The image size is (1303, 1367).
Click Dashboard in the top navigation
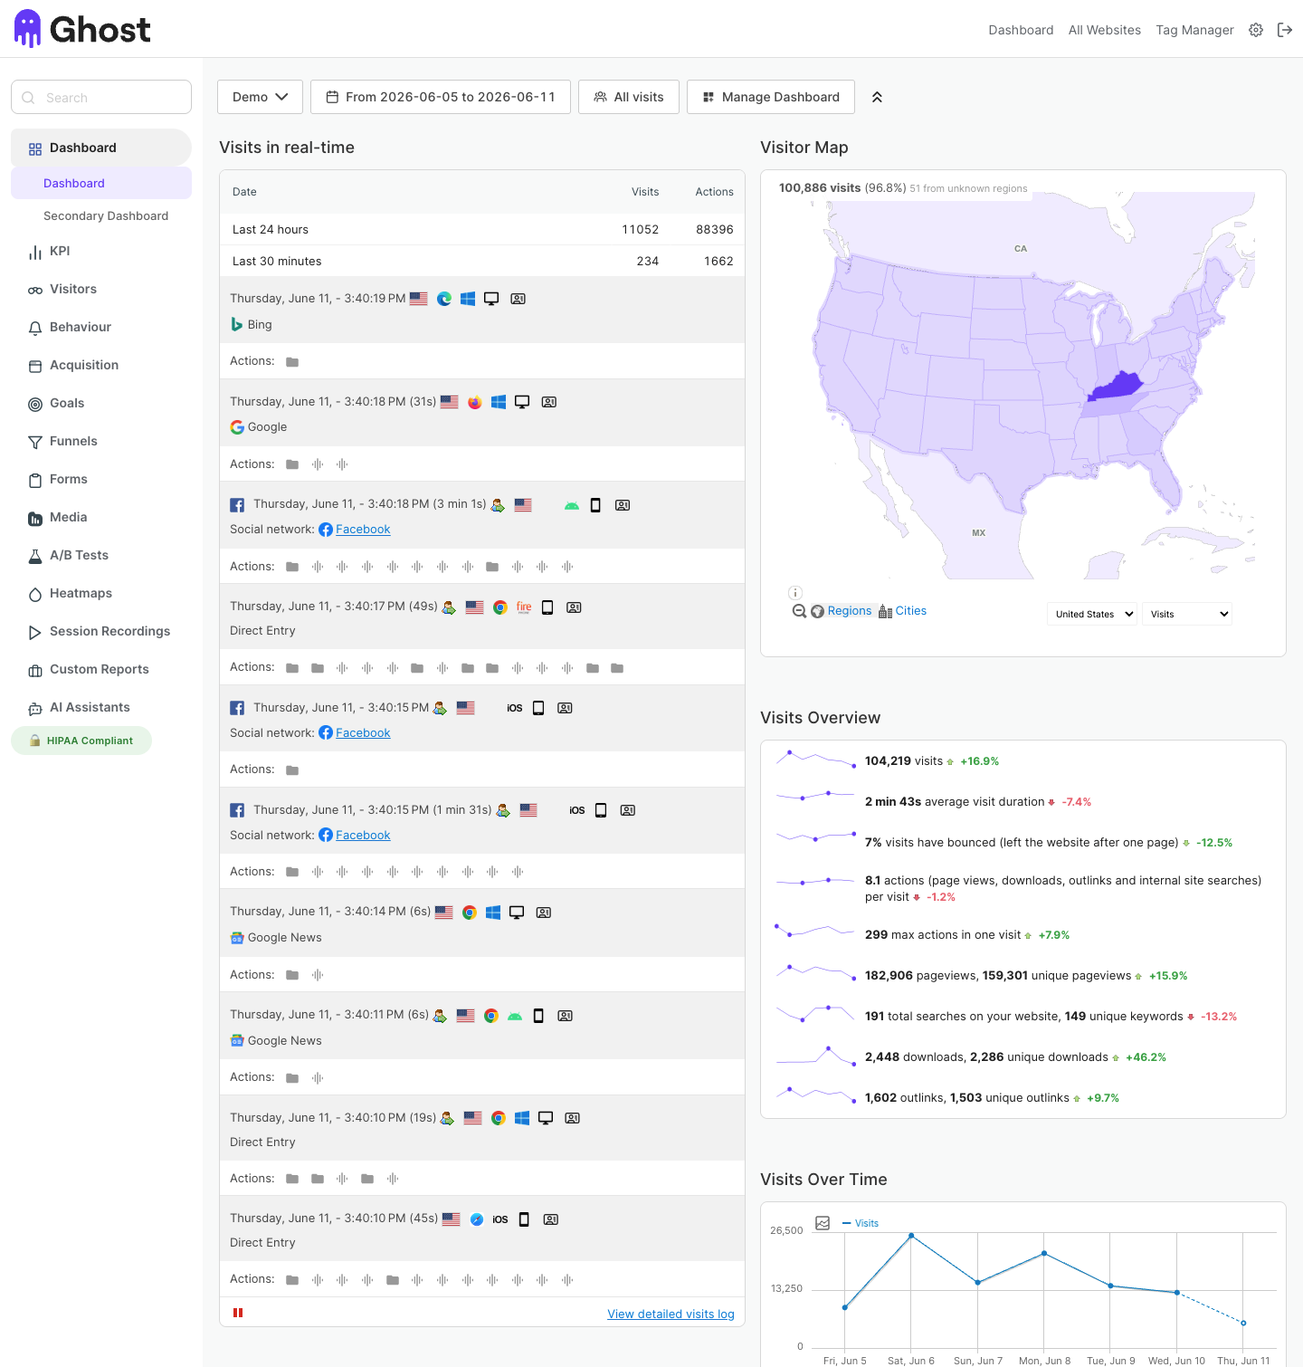tap(1021, 30)
